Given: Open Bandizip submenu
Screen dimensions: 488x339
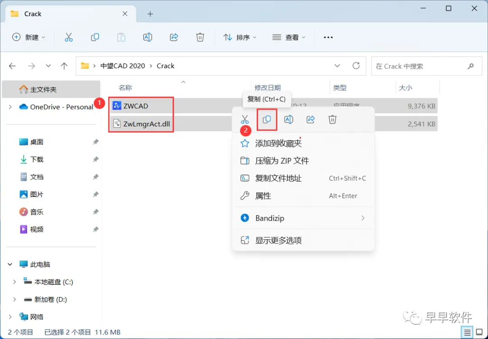Looking at the screenshot, I should [x=304, y=218].
